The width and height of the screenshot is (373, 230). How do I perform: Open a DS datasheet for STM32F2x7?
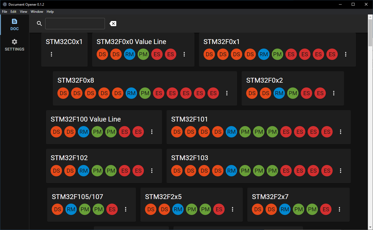coord(258,209)
